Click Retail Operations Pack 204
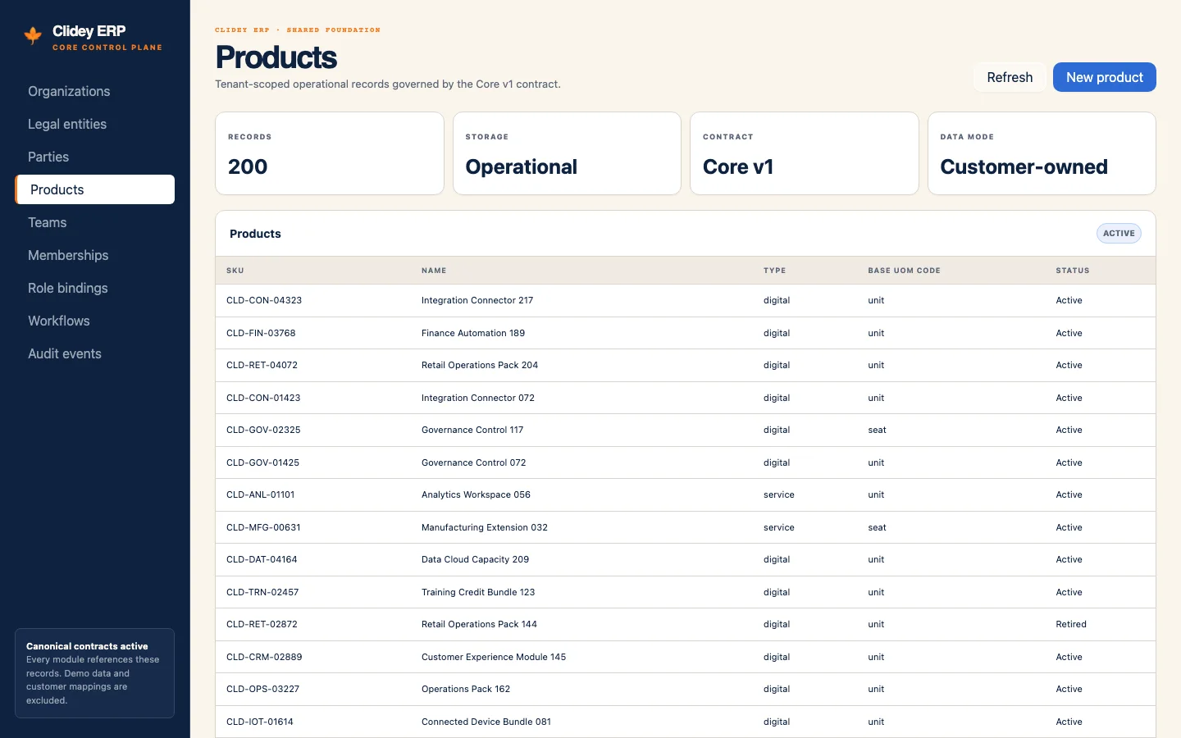The width and height of the screenshot is (1181, 738). (480, 365)
